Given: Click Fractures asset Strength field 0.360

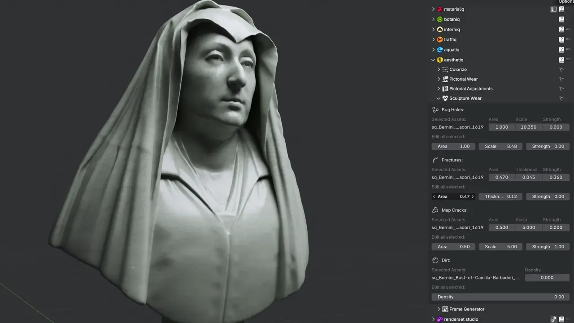Looking at the screenshot, I should point(556,177).
